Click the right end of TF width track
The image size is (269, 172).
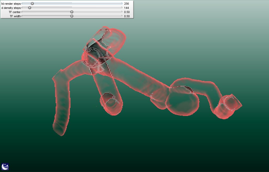tap(122, 16)
